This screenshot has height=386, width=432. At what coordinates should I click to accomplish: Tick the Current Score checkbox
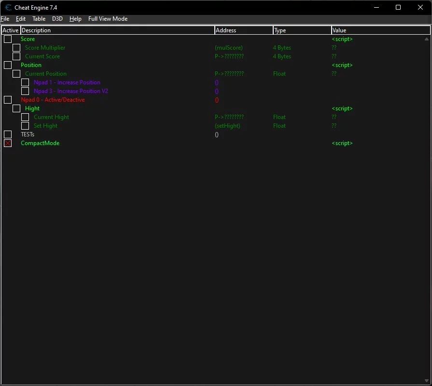click(x=16, y=56)
